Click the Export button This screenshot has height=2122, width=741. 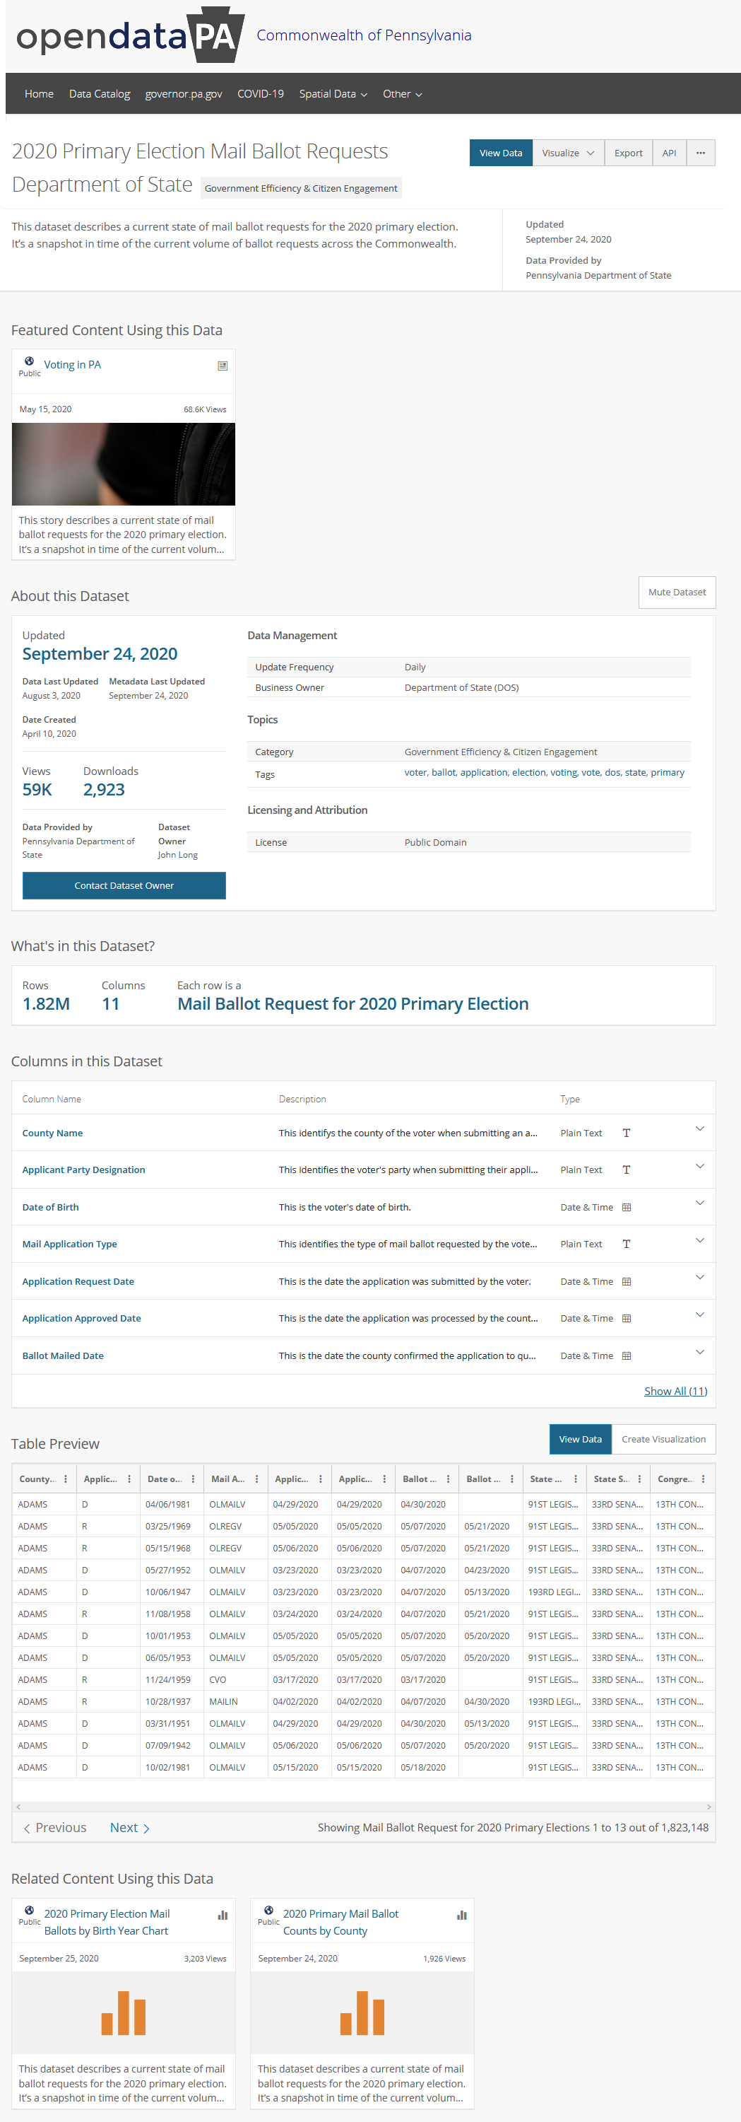(628, 153)
